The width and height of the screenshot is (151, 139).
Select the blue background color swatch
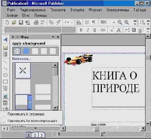26,51
